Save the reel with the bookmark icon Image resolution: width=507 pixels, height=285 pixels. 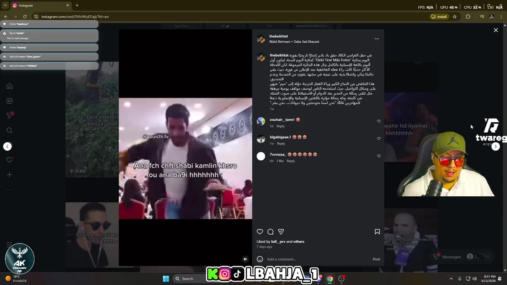377,232
